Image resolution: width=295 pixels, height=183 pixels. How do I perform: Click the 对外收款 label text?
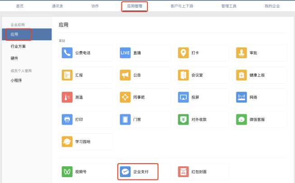click(199, 119)
